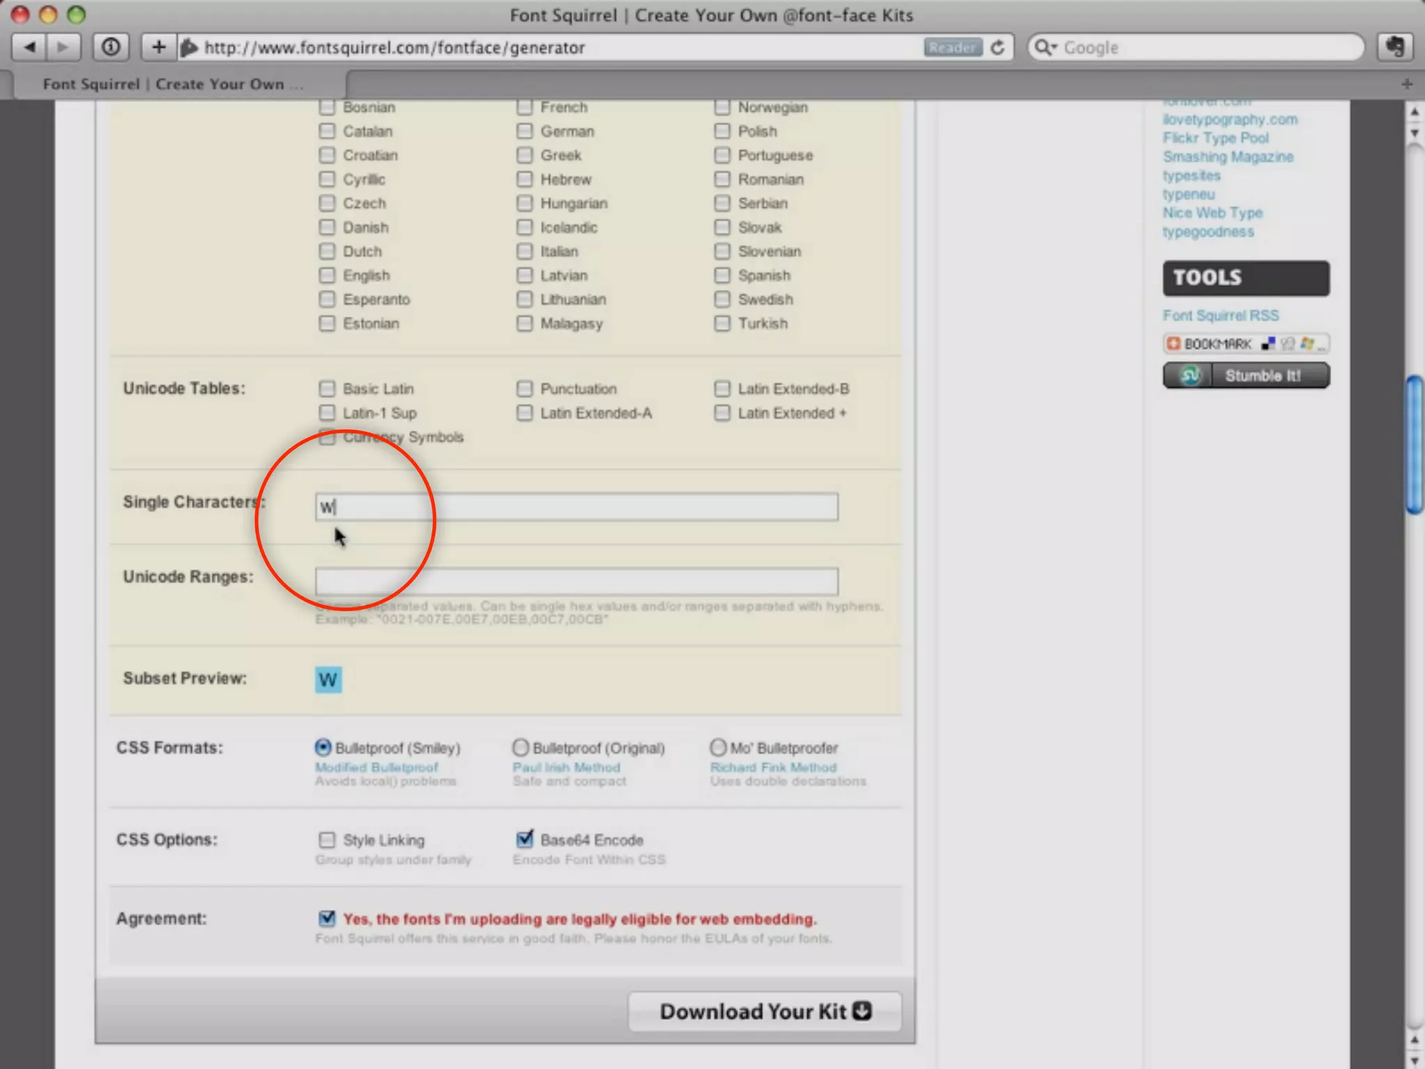This screenshot has height=1069, width=1425.
Task: Check the Spanish language checkbox
Action: pyautogui.click(x=722, y=275)
